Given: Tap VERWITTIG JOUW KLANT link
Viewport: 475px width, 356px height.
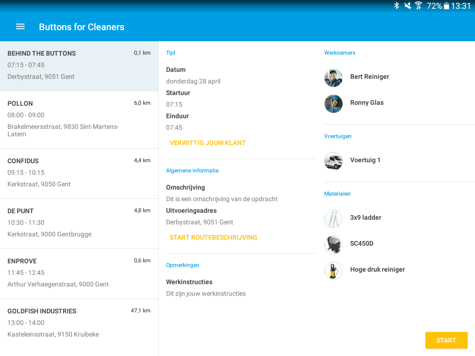Looking at the screenshot, I should [x=207, y=143].
